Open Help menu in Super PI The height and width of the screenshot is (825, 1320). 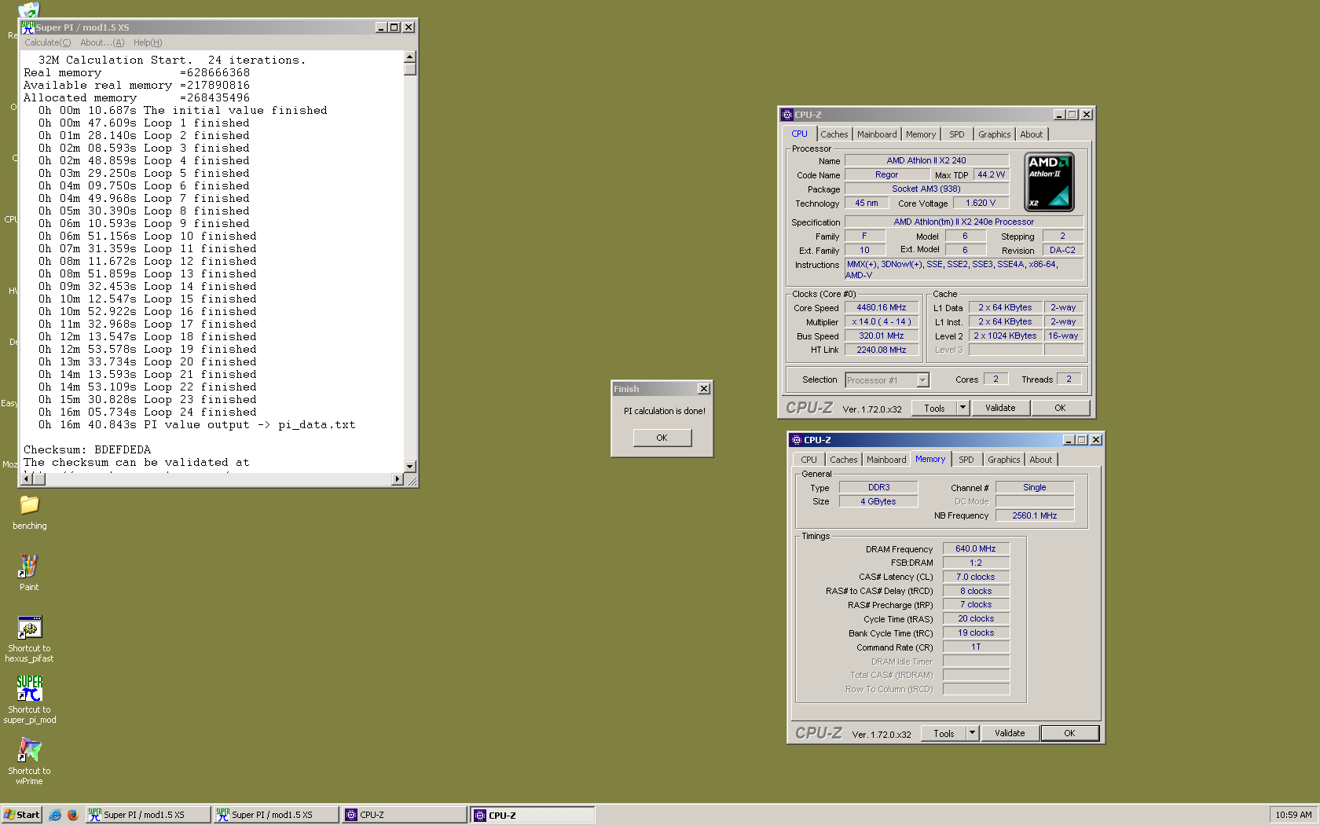[x=148, y=42]
